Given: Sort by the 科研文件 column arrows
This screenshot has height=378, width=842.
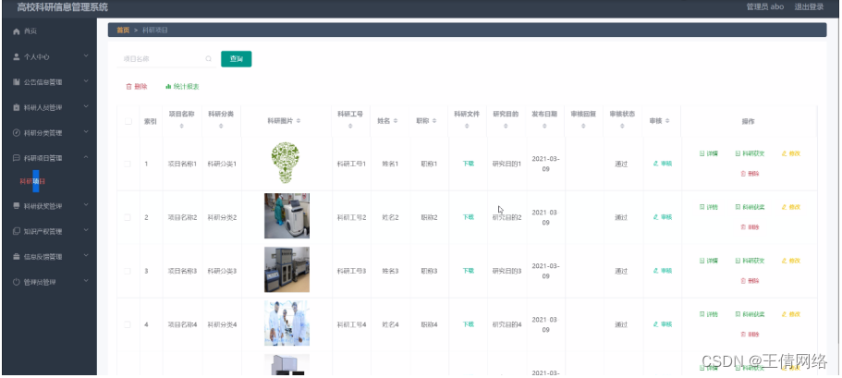Looking at the screenshot, I should tap(467, 126).
